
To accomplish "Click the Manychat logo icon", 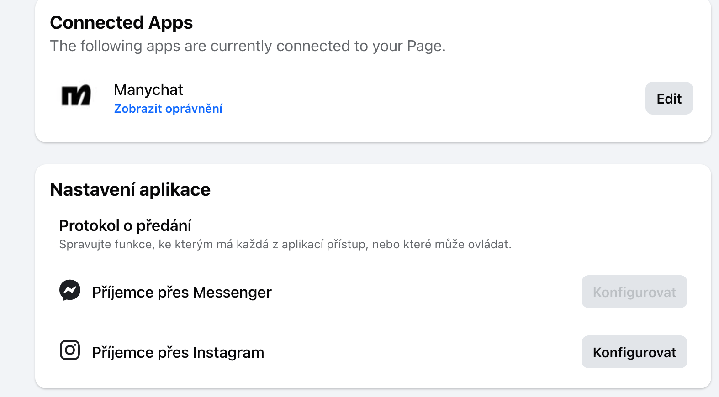I will click(76, 95).
